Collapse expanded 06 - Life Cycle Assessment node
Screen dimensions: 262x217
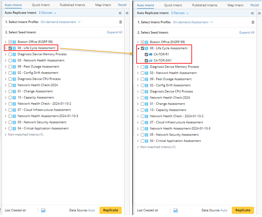coord(138,48)
